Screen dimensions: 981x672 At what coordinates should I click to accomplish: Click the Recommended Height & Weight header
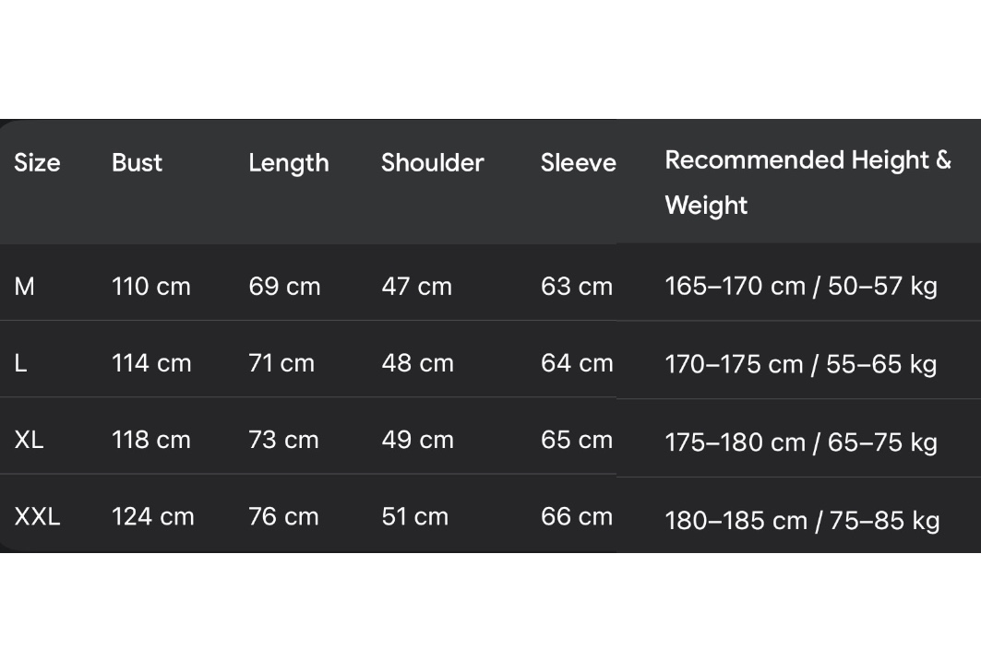pyautogui.click(x=807, y=182)
